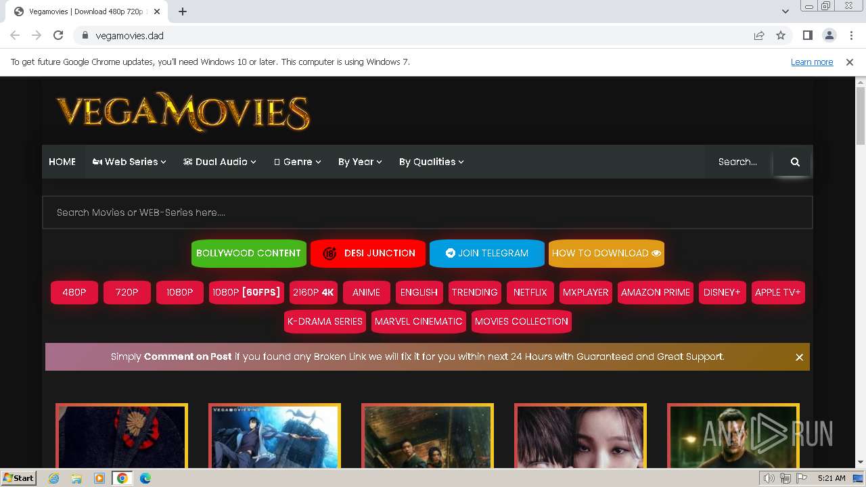This screenshot has height=487, width=866.
Task: Open the anime poster thumbnail
Action: [x=275, y=436]
